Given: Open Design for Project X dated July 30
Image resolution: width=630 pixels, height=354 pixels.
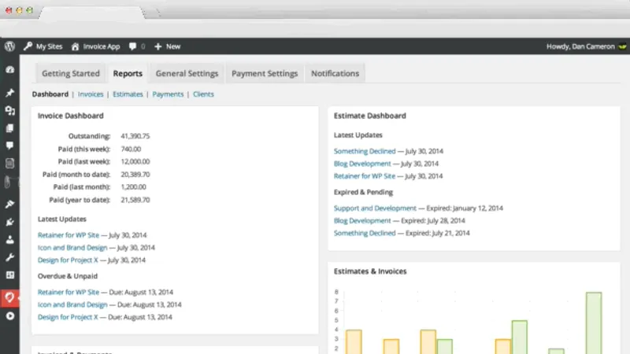Looking at the screenshot, I should (68, 260).
